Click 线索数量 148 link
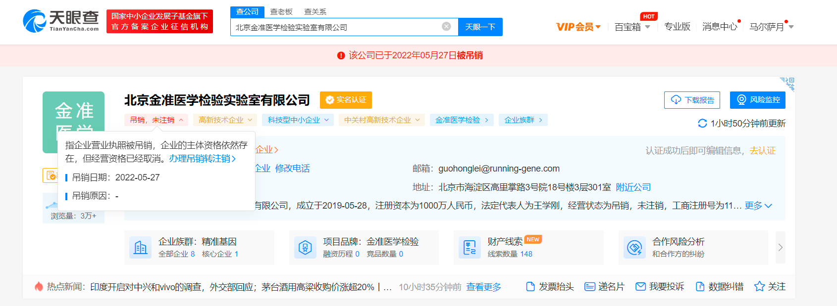 [510, 254]
